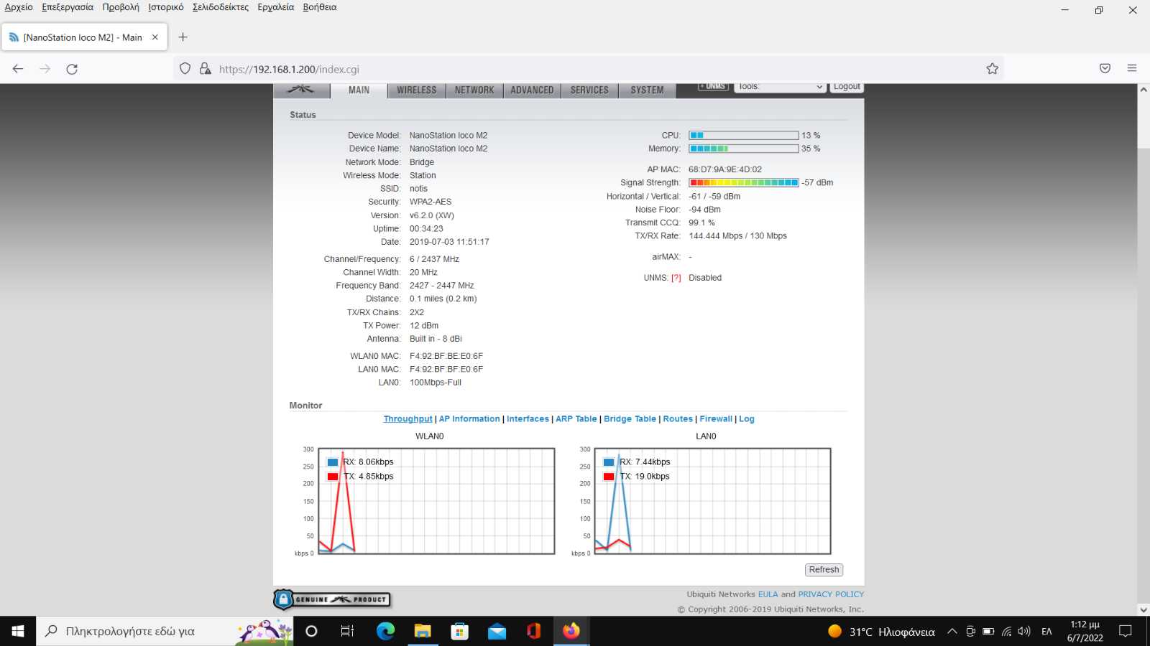Click the Windows Start button

point(18,631)
